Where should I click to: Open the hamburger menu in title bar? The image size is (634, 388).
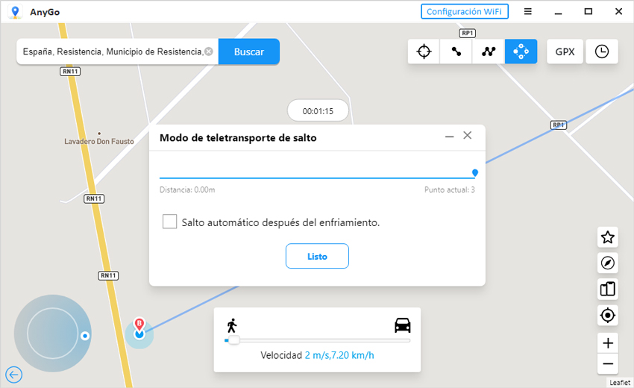coord(528,11)
